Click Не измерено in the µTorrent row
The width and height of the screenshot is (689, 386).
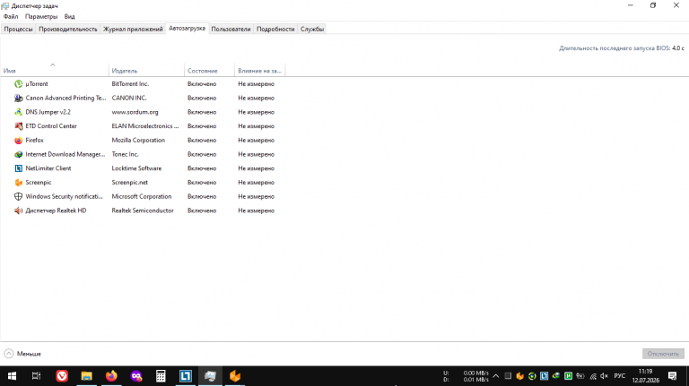(x=257, y=84)
